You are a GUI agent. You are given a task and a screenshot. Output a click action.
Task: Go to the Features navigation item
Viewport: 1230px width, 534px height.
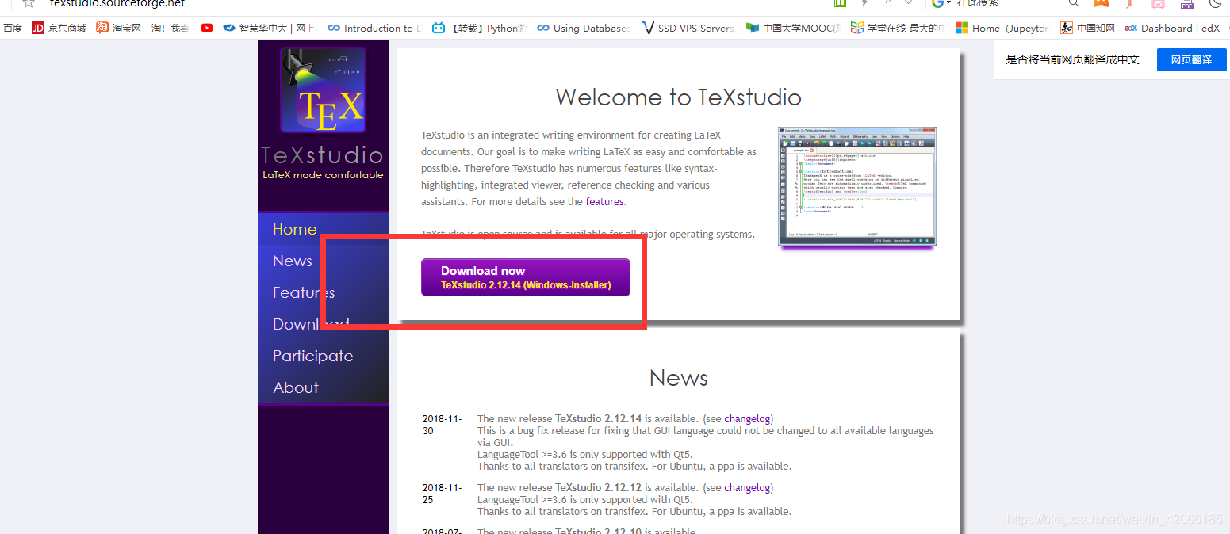[304, 292]
